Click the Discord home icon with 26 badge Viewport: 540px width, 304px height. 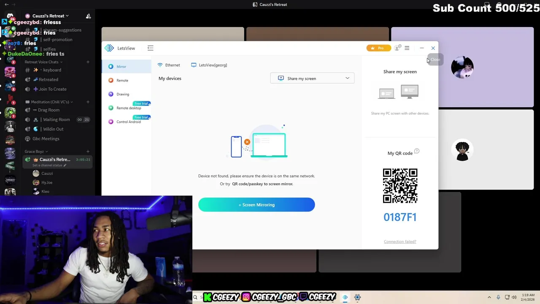10,17
